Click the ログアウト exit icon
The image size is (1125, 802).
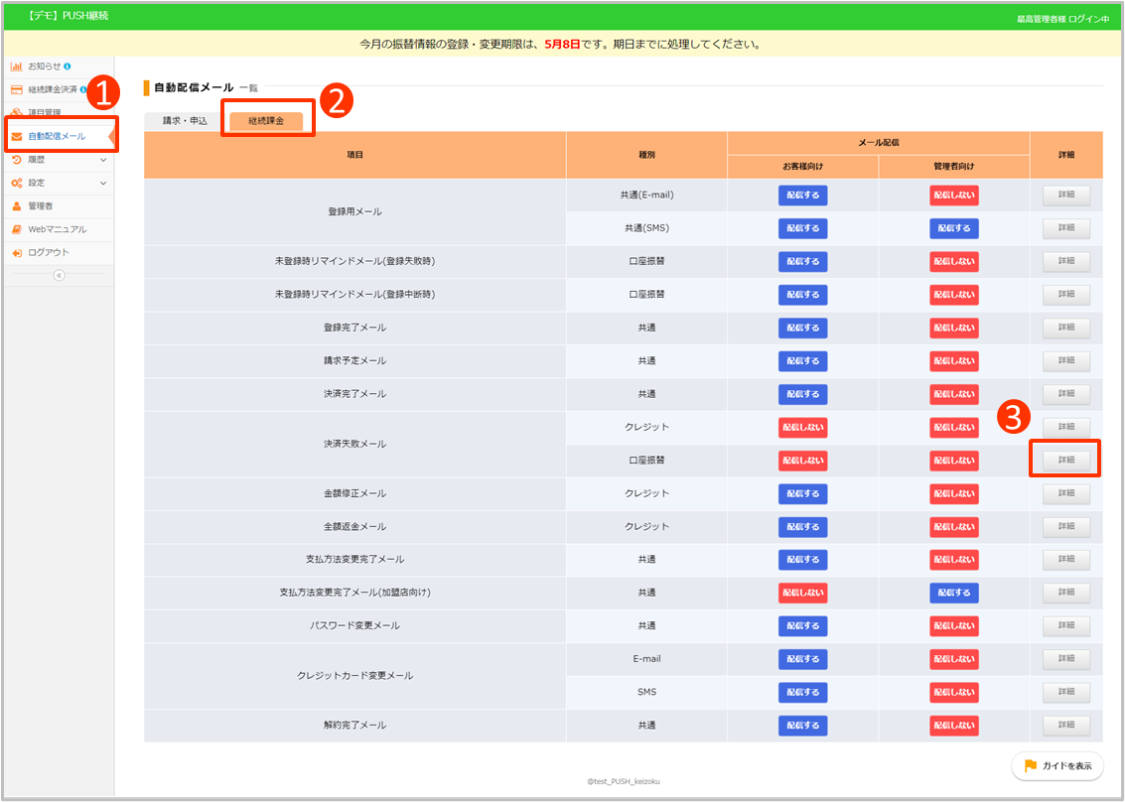point(17,253)
